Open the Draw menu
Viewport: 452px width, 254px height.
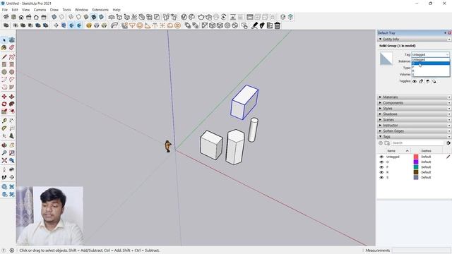point(54,10)
